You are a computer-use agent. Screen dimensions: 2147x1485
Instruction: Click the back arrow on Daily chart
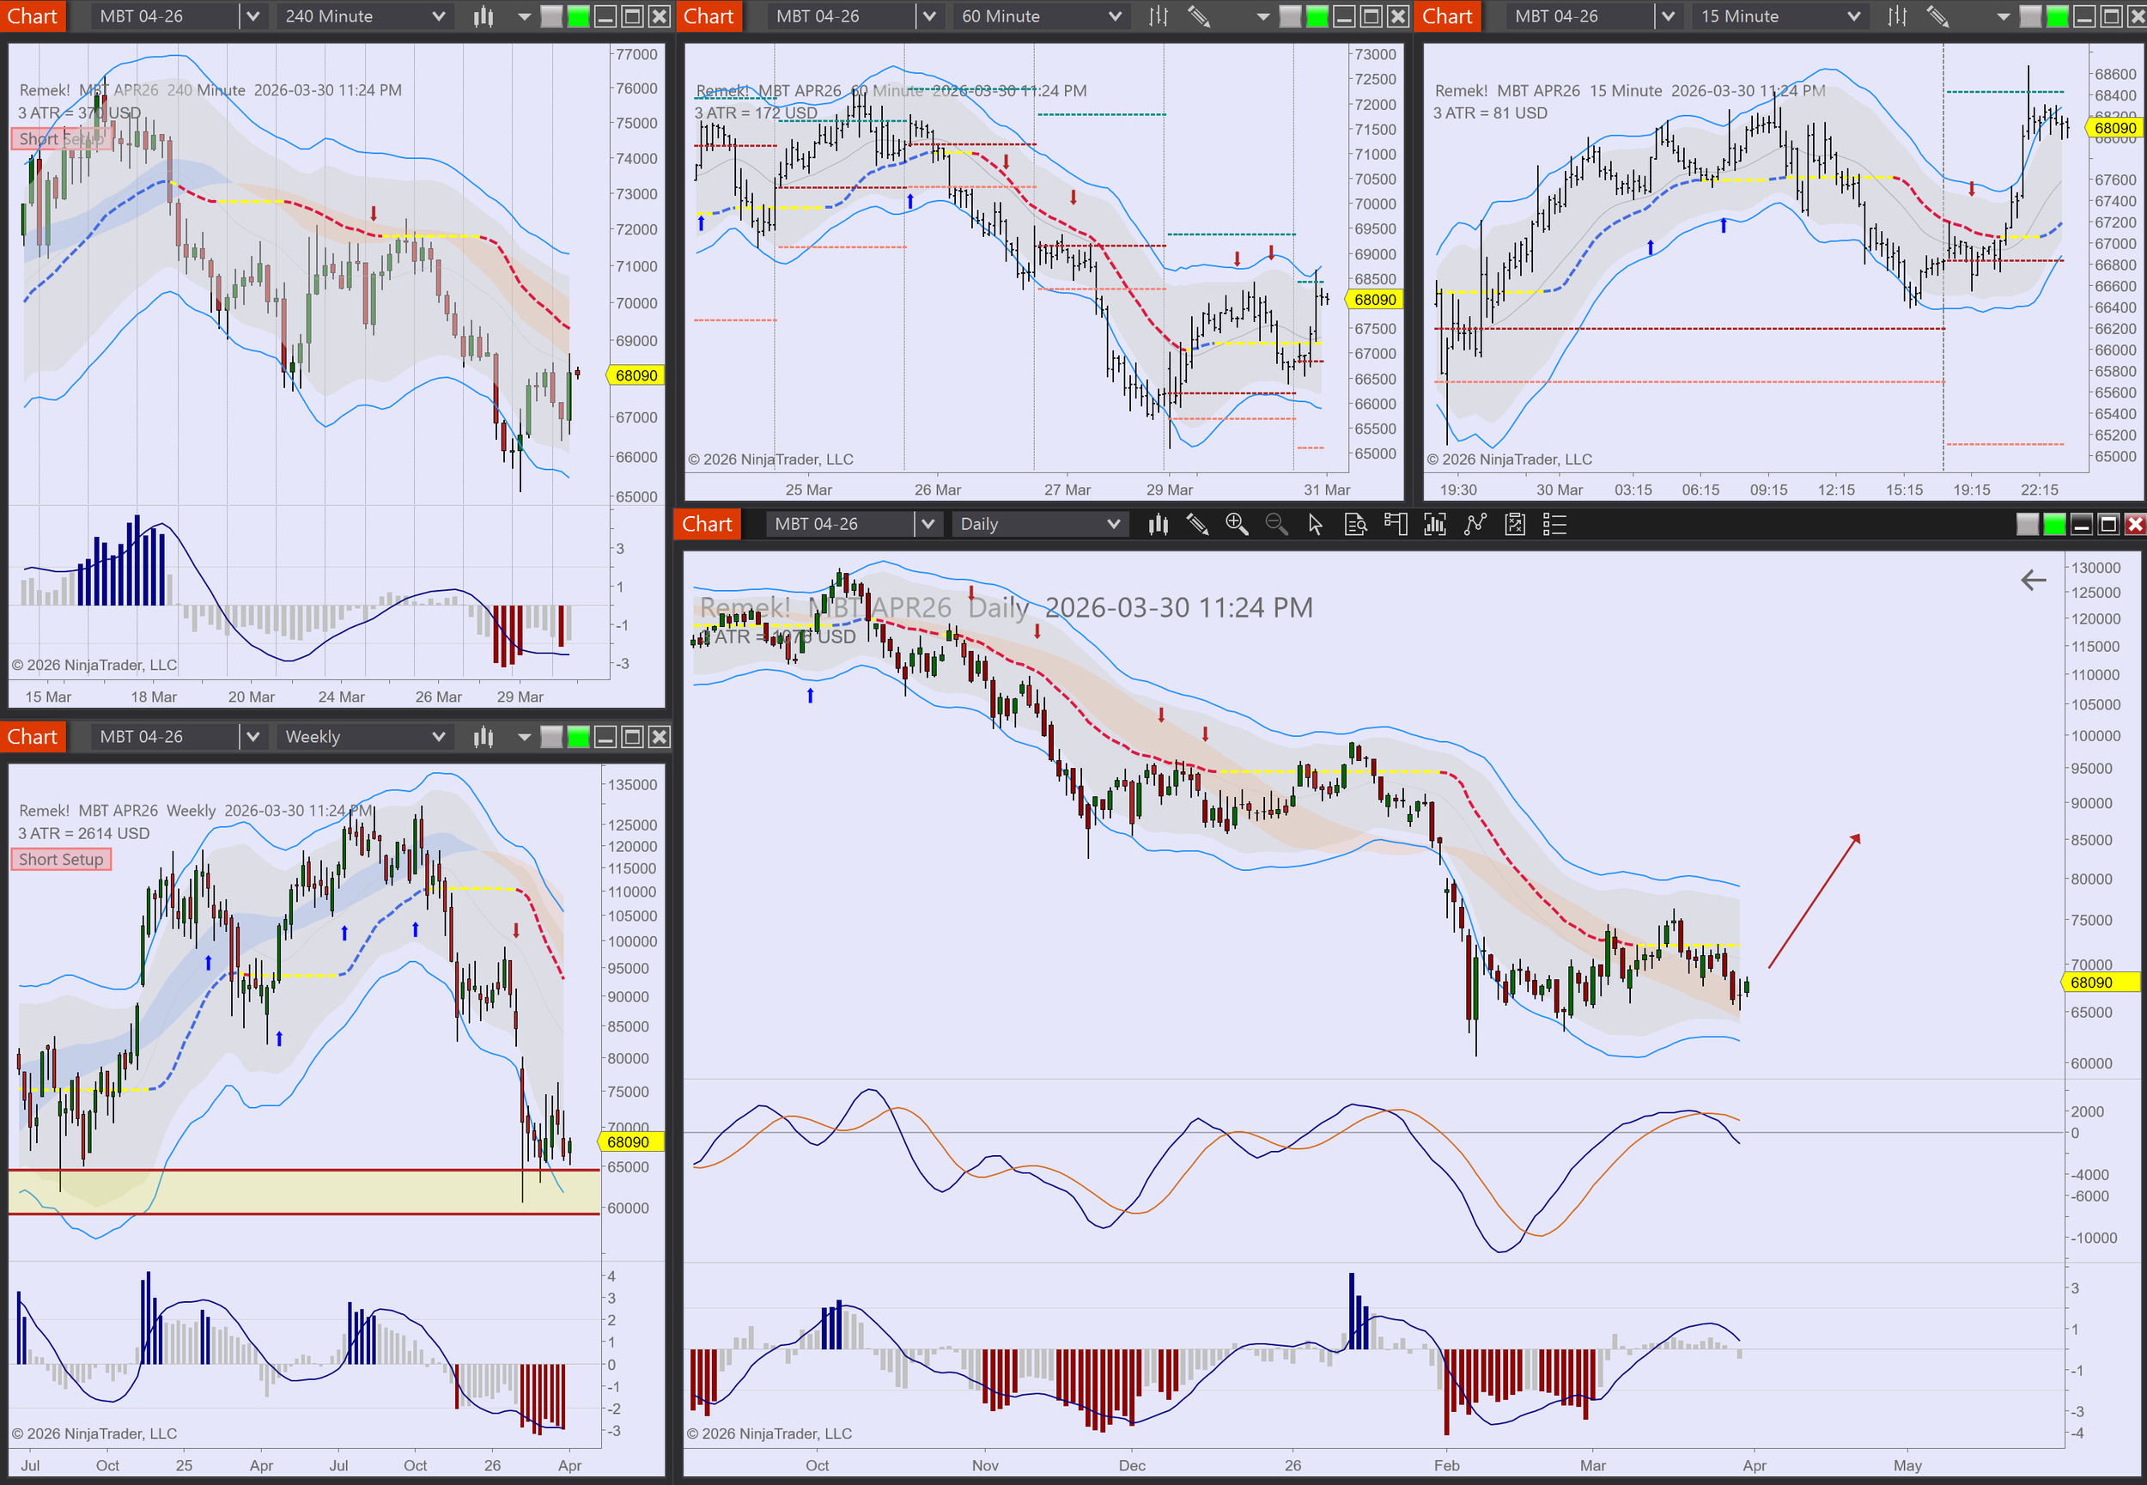(2034, 581)
